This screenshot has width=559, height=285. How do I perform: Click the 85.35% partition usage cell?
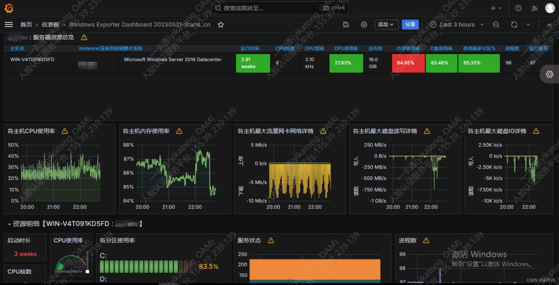[x=479, y=63]
